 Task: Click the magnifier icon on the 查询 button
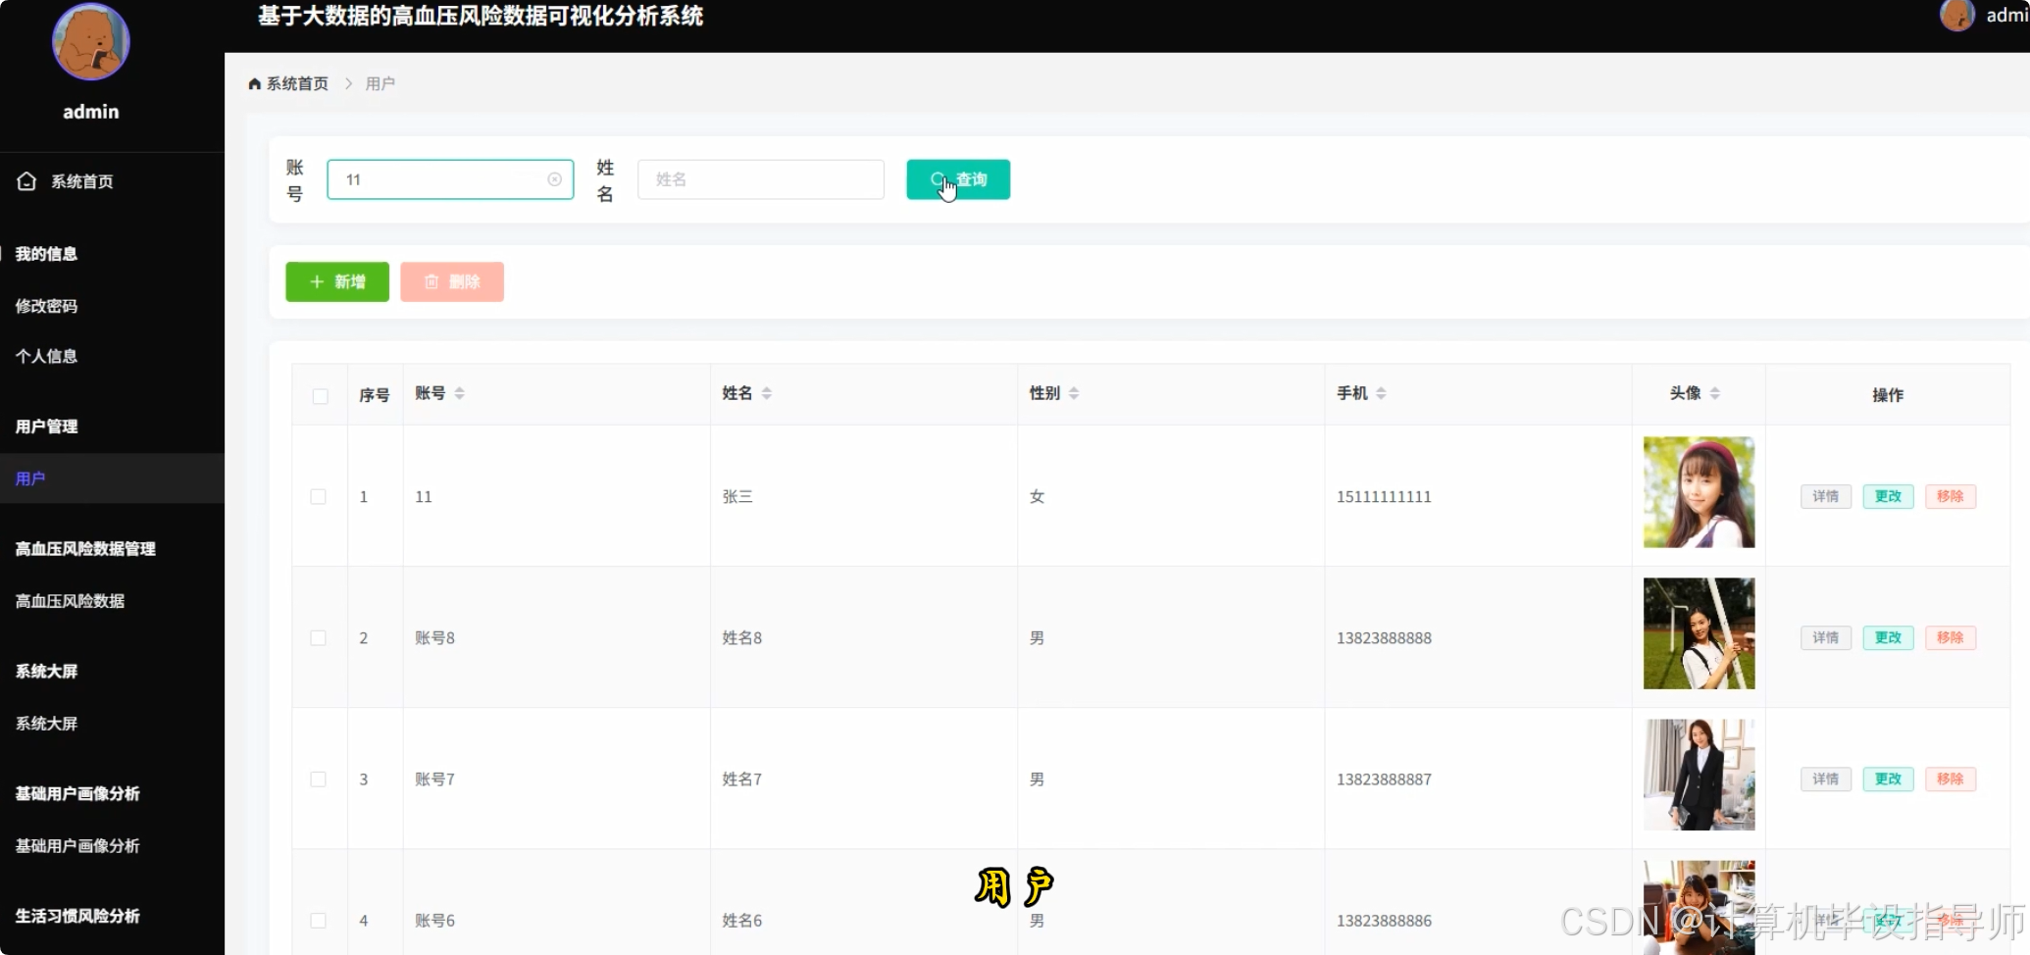tap(937, 179)
